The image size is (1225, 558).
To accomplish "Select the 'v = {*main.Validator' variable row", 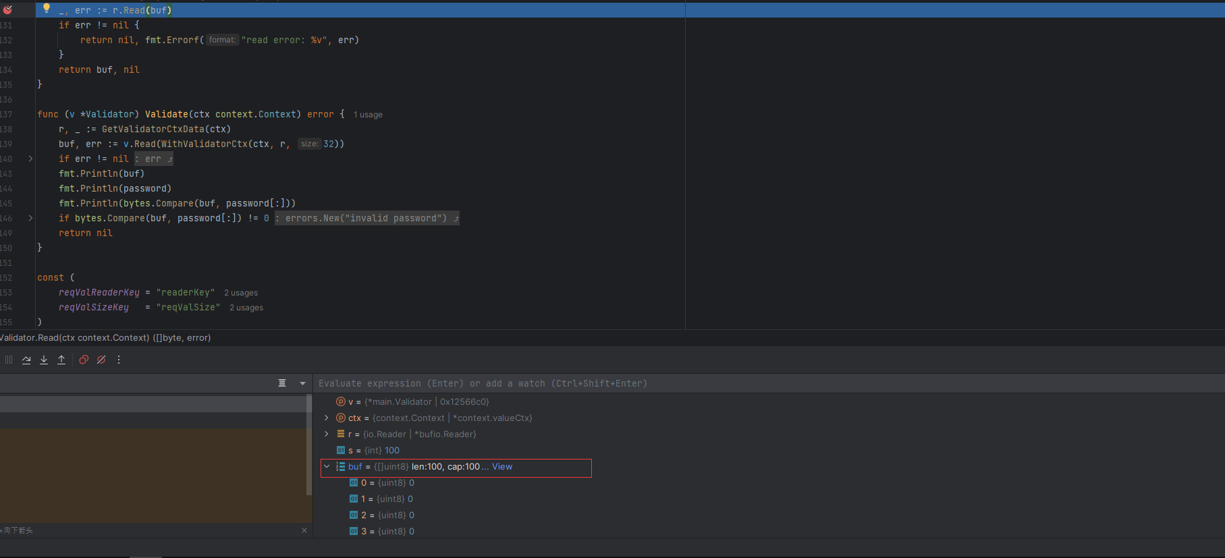I will (769, 401).
